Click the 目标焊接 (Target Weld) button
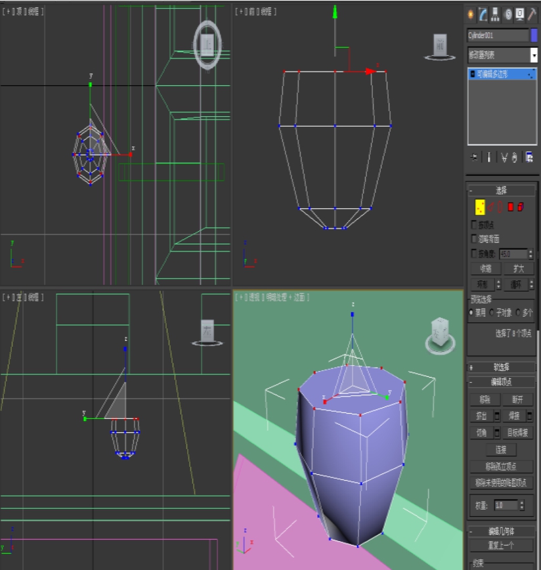541x570 pixels. 518,433
